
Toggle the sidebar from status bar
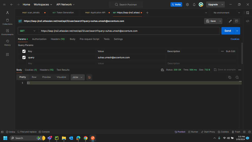2,132
